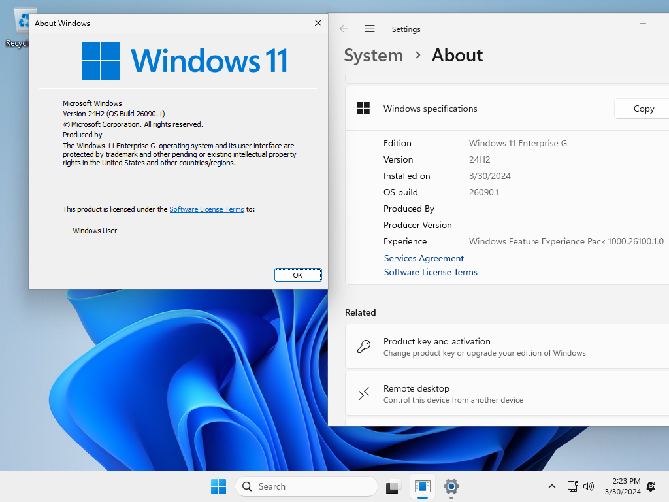669x502 pixels.
Task: Click the taskbar Search box
Action: pyautogui.click(x=306, y=486)
